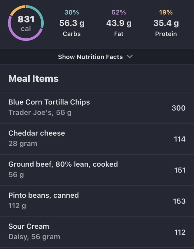Tap the 30% carbs percentage

click(x=72, y=12)
